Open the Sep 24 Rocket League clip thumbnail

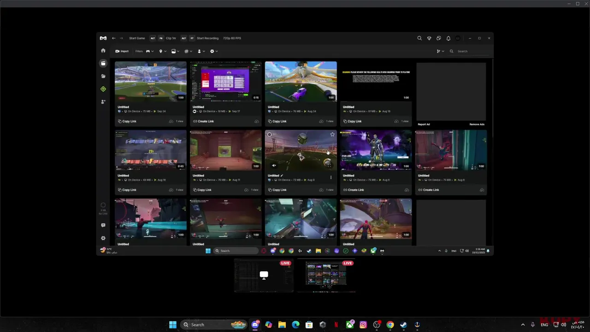151,81
